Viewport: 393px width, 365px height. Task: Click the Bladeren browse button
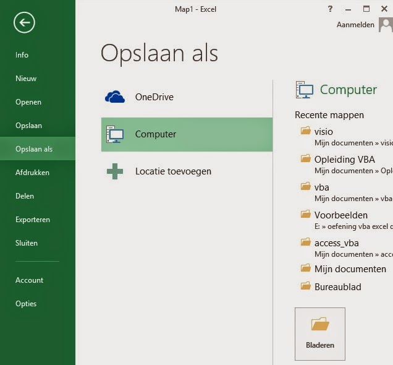point(320,334)
